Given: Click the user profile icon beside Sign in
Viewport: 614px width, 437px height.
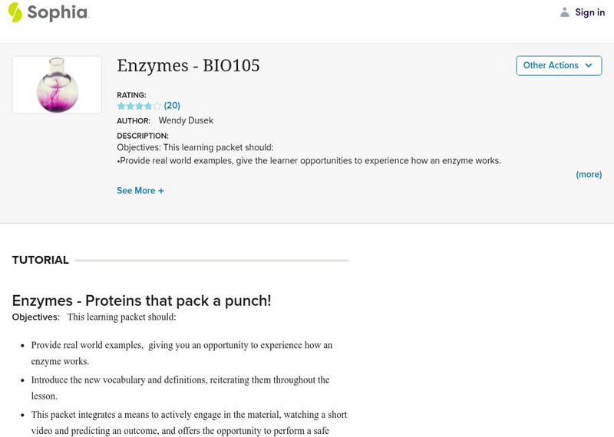Looking at the screenshot, I should [x=565, y=12].
